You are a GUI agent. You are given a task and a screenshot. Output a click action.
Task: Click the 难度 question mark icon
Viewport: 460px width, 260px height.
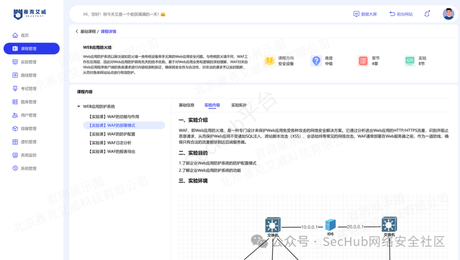pyautogui.click(x=316, y=61)
